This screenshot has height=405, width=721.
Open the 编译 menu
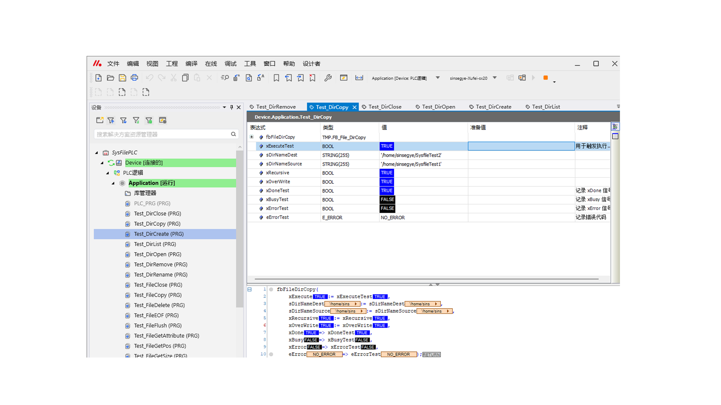(x=191, y=64)
